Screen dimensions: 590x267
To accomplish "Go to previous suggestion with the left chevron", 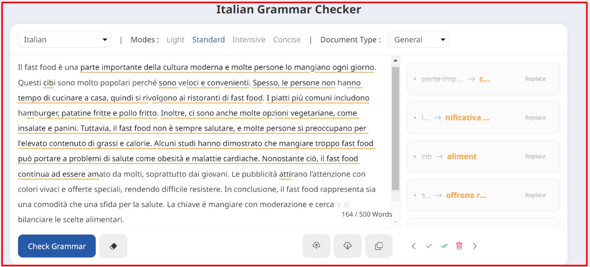I will [x=414, y=246].
